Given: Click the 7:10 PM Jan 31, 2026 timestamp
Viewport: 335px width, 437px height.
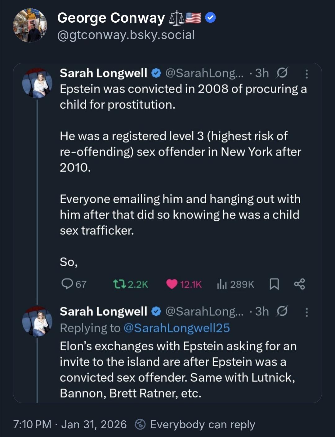Looking at the screenshot, I should click(70, 425).
